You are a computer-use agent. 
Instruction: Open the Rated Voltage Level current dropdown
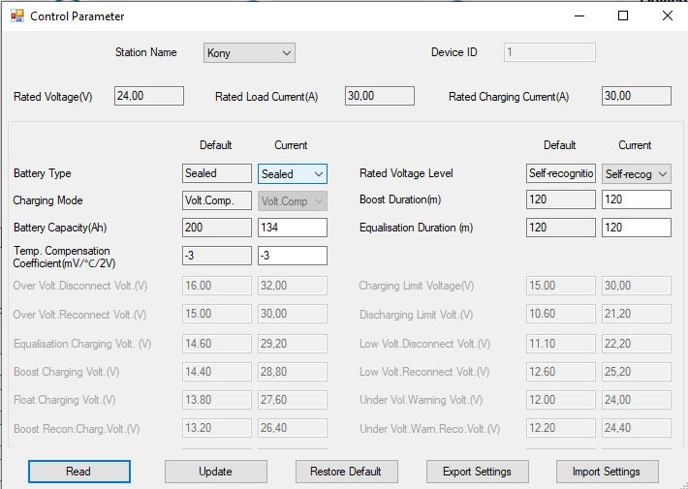[637, 174]
